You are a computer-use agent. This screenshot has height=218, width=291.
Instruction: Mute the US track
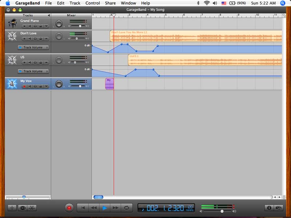point(30,62)
